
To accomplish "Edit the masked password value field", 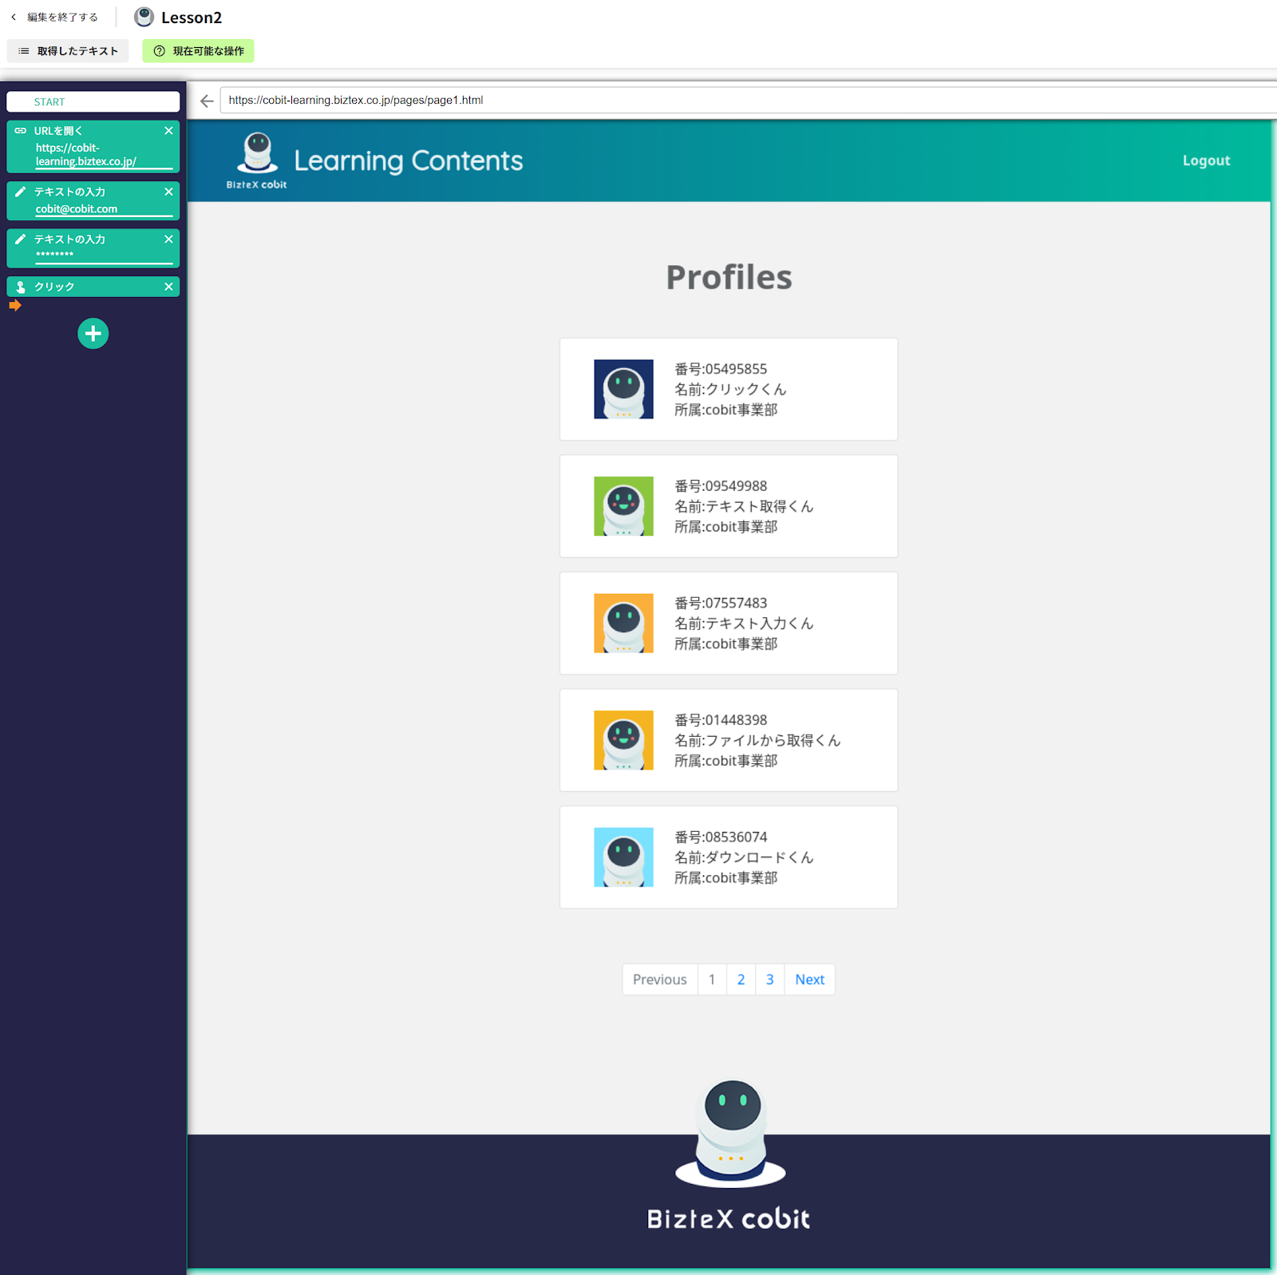I will coord(104,255).
